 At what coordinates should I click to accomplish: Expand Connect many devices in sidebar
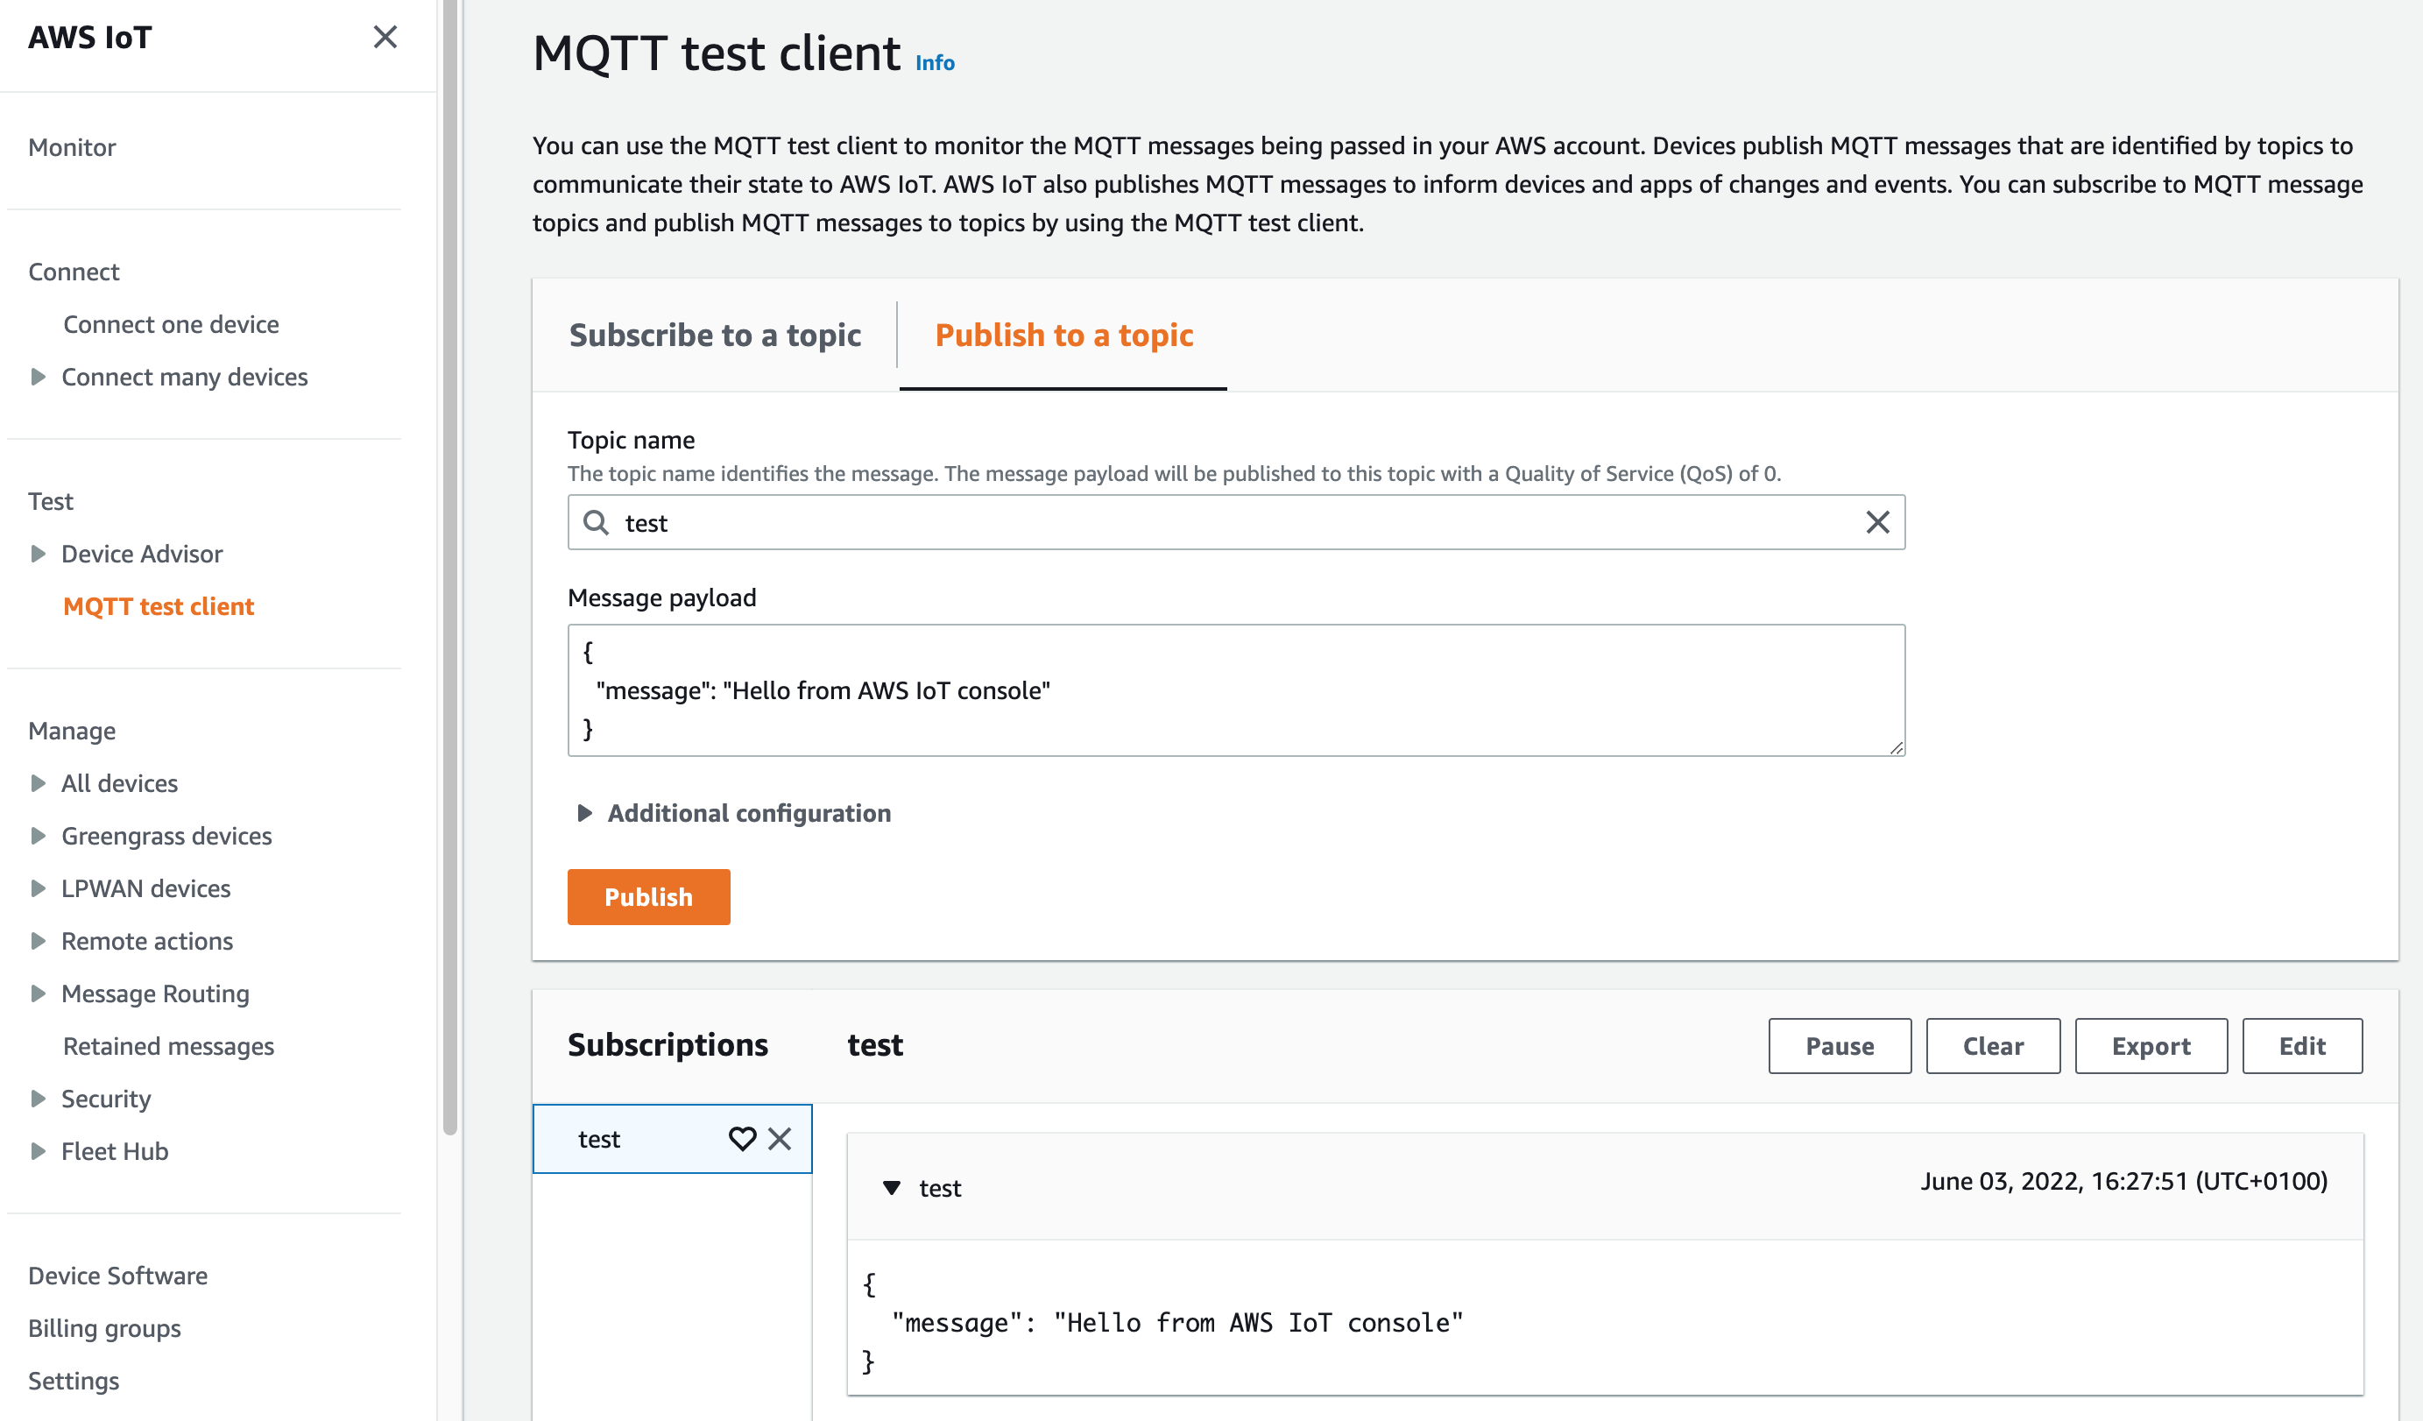pyautogui.click(x=39, y=377)
